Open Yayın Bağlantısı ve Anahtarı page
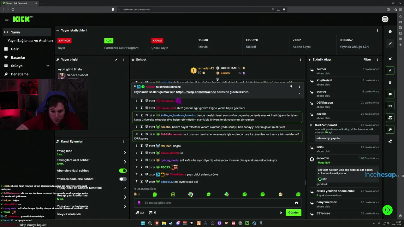Viewport: 404px width, 227px height. tap(30, 41)
